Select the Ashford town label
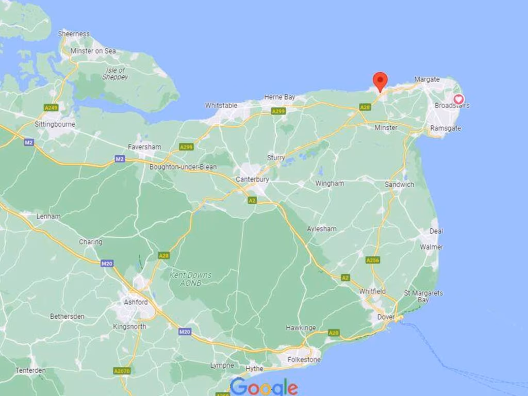528x396 pixels. pos(136,302)
